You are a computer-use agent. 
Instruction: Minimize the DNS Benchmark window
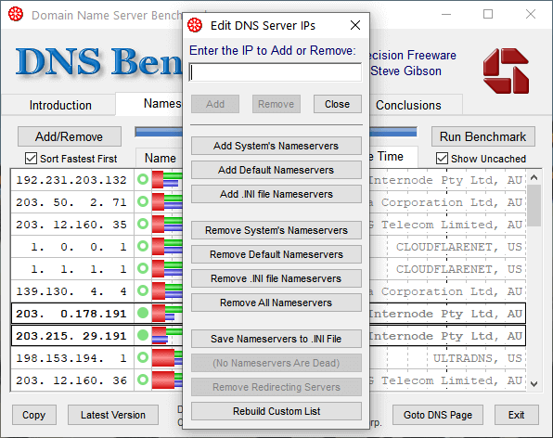(x=446, y=14)
